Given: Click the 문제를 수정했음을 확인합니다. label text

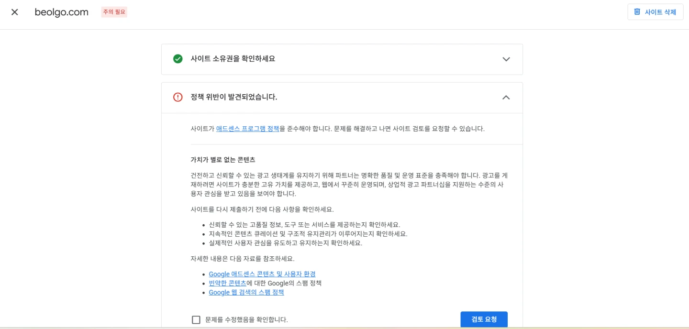Looking at the screenshot, I should coord(246,320).
